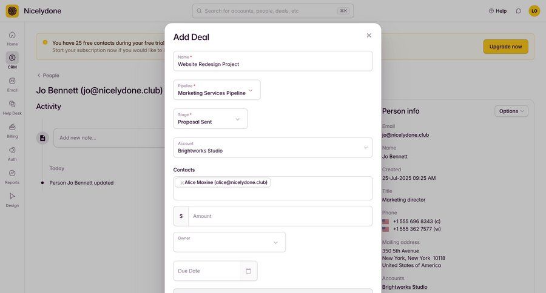The image size is (546, 293).
Task: Open the Person info Options dropdown
Action: [x=511, y=111]
